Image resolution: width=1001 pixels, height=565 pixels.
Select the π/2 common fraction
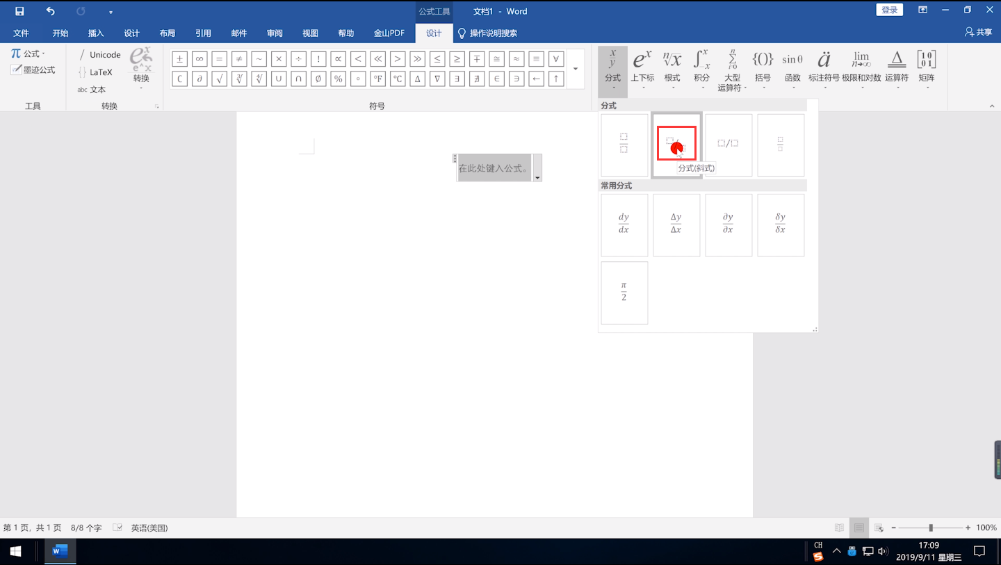[624, 292]
